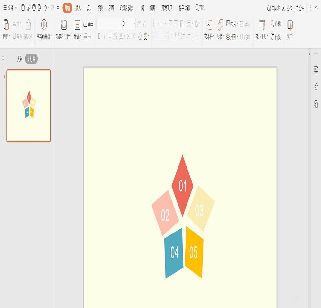
Task: Click the Share (分享) button
Action: click(x=299, y=8)
